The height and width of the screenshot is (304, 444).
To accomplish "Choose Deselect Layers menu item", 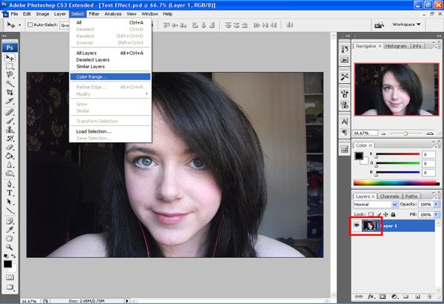I will [x=110, y=60].
